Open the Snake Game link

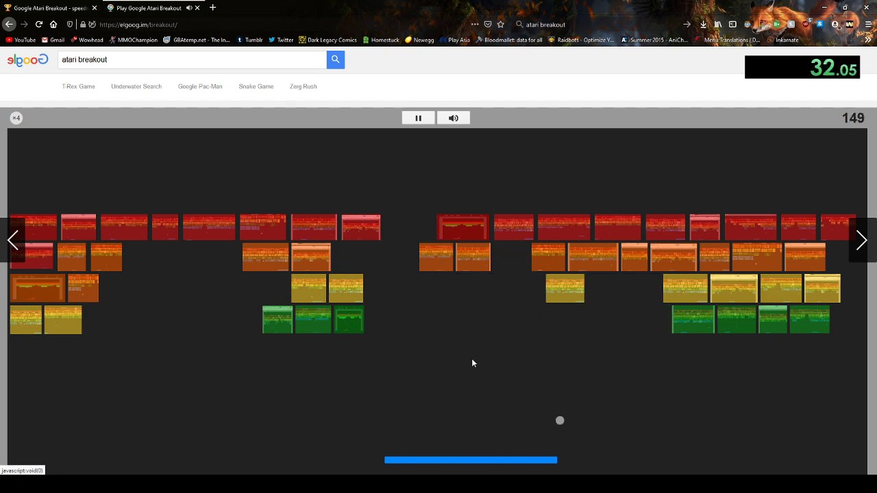click(256, 86)
